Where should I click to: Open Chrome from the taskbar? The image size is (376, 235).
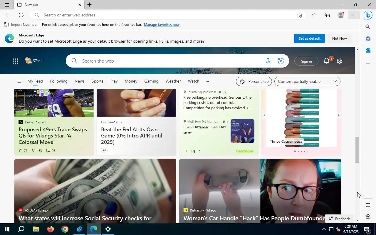coord(65,229)
